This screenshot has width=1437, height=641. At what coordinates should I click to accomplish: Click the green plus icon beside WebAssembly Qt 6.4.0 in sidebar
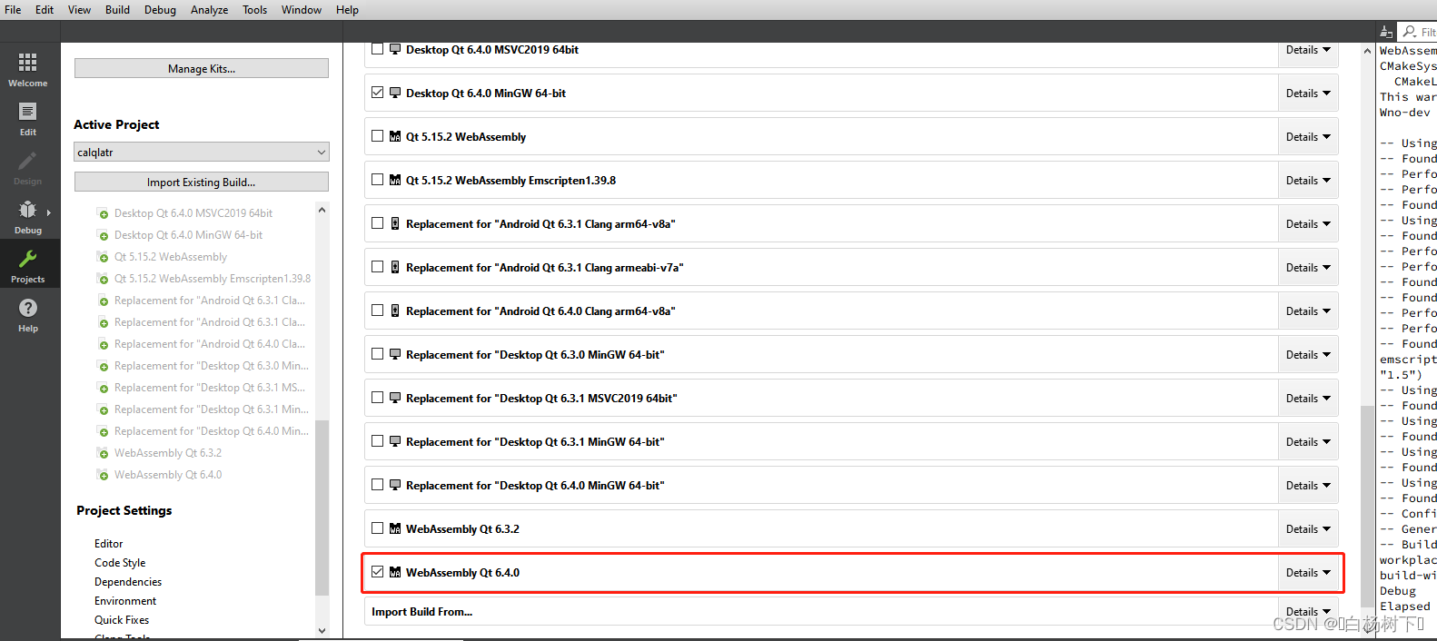coord(104,476)
